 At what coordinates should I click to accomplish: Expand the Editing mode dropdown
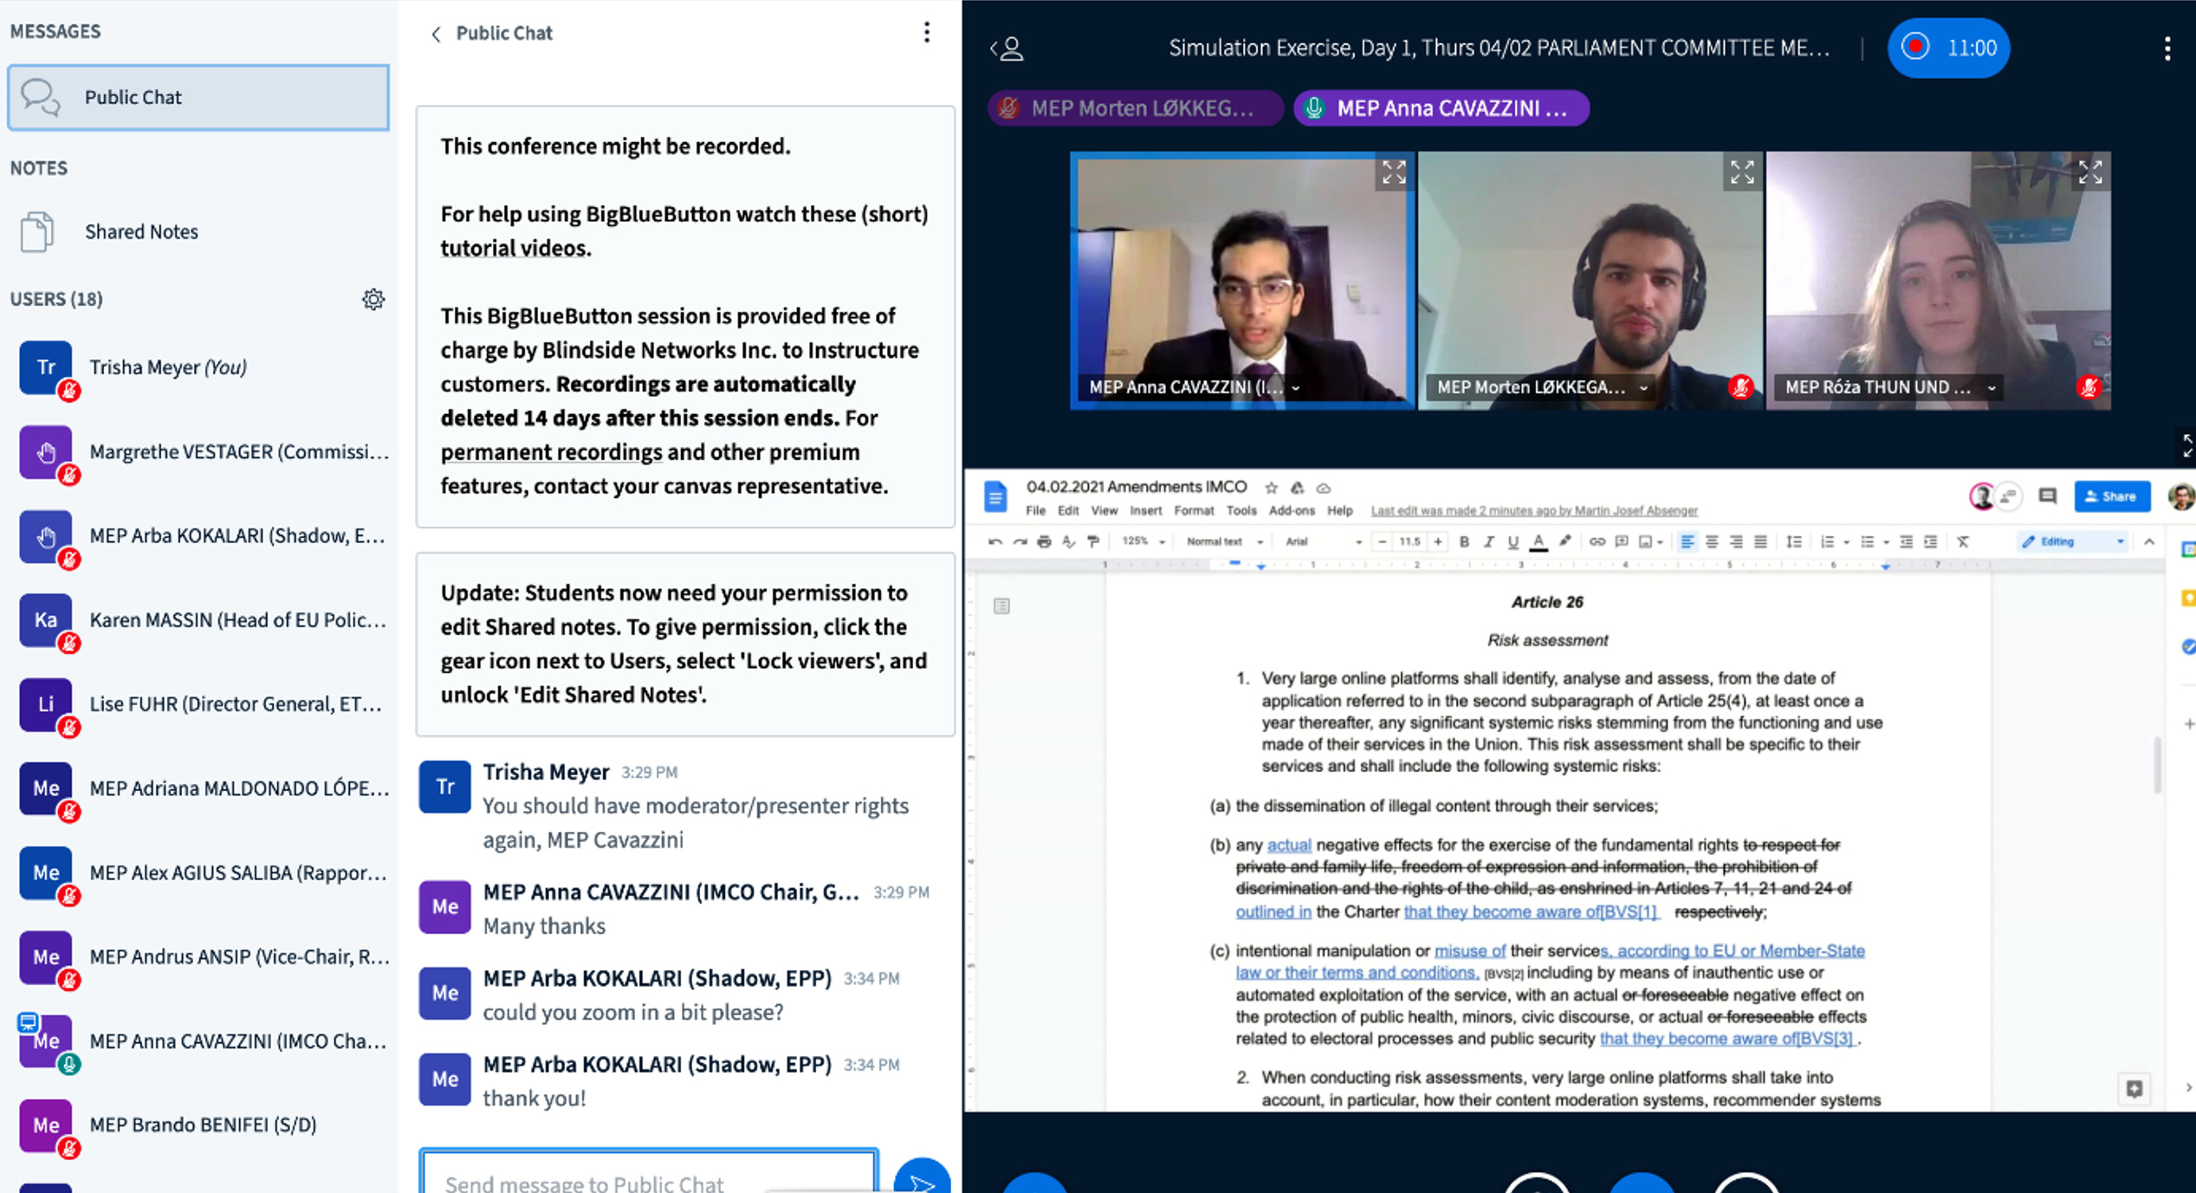pyautogui.click(x=2072, y=542)
